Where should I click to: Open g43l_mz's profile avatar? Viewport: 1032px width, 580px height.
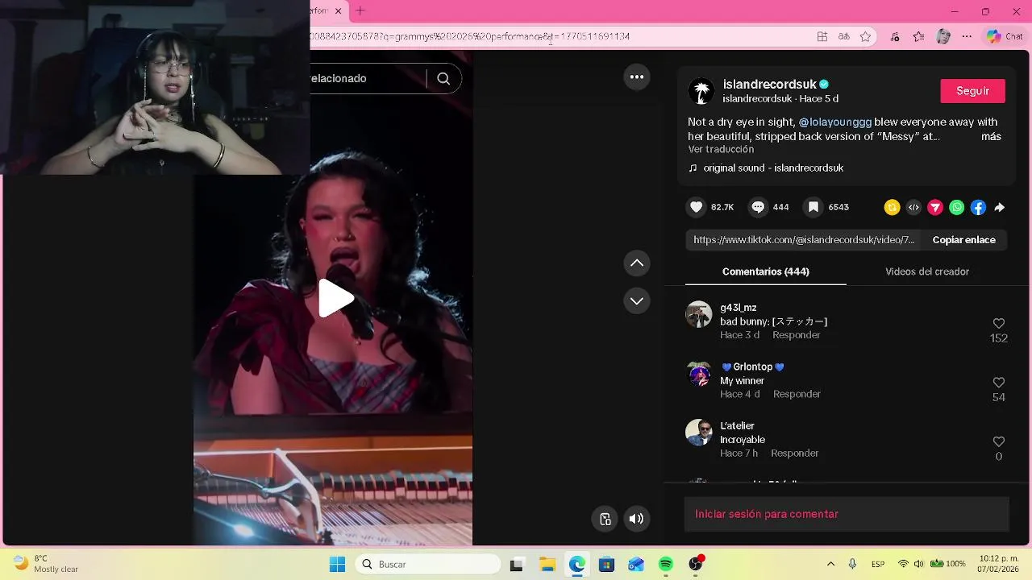tap(698, 314)
